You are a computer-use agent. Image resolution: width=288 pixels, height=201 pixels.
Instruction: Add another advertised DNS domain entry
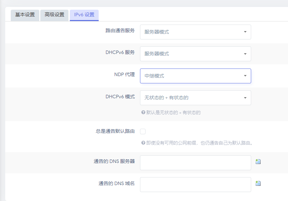point(258,183)
